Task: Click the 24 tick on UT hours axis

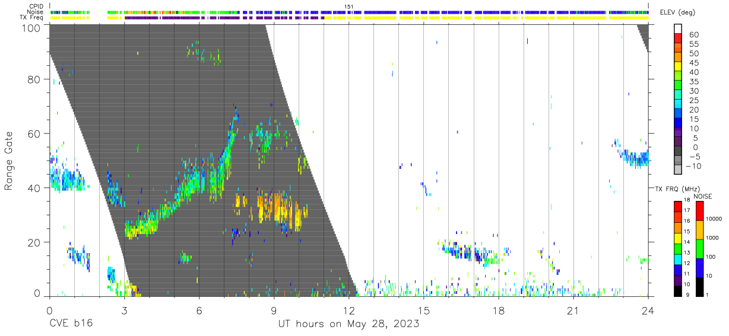Action: (648, 311)
